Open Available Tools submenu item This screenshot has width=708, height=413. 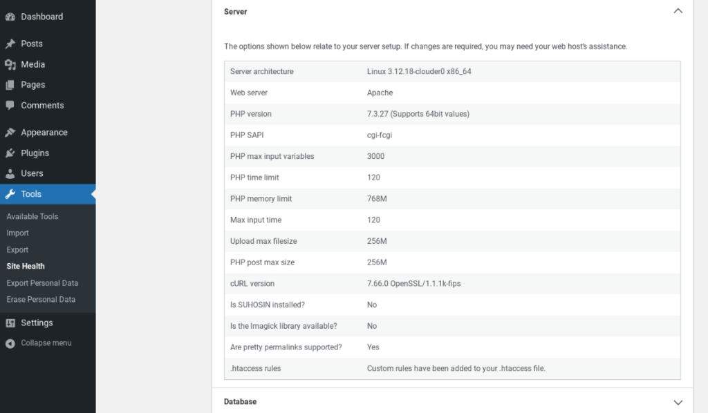[32, 216]
